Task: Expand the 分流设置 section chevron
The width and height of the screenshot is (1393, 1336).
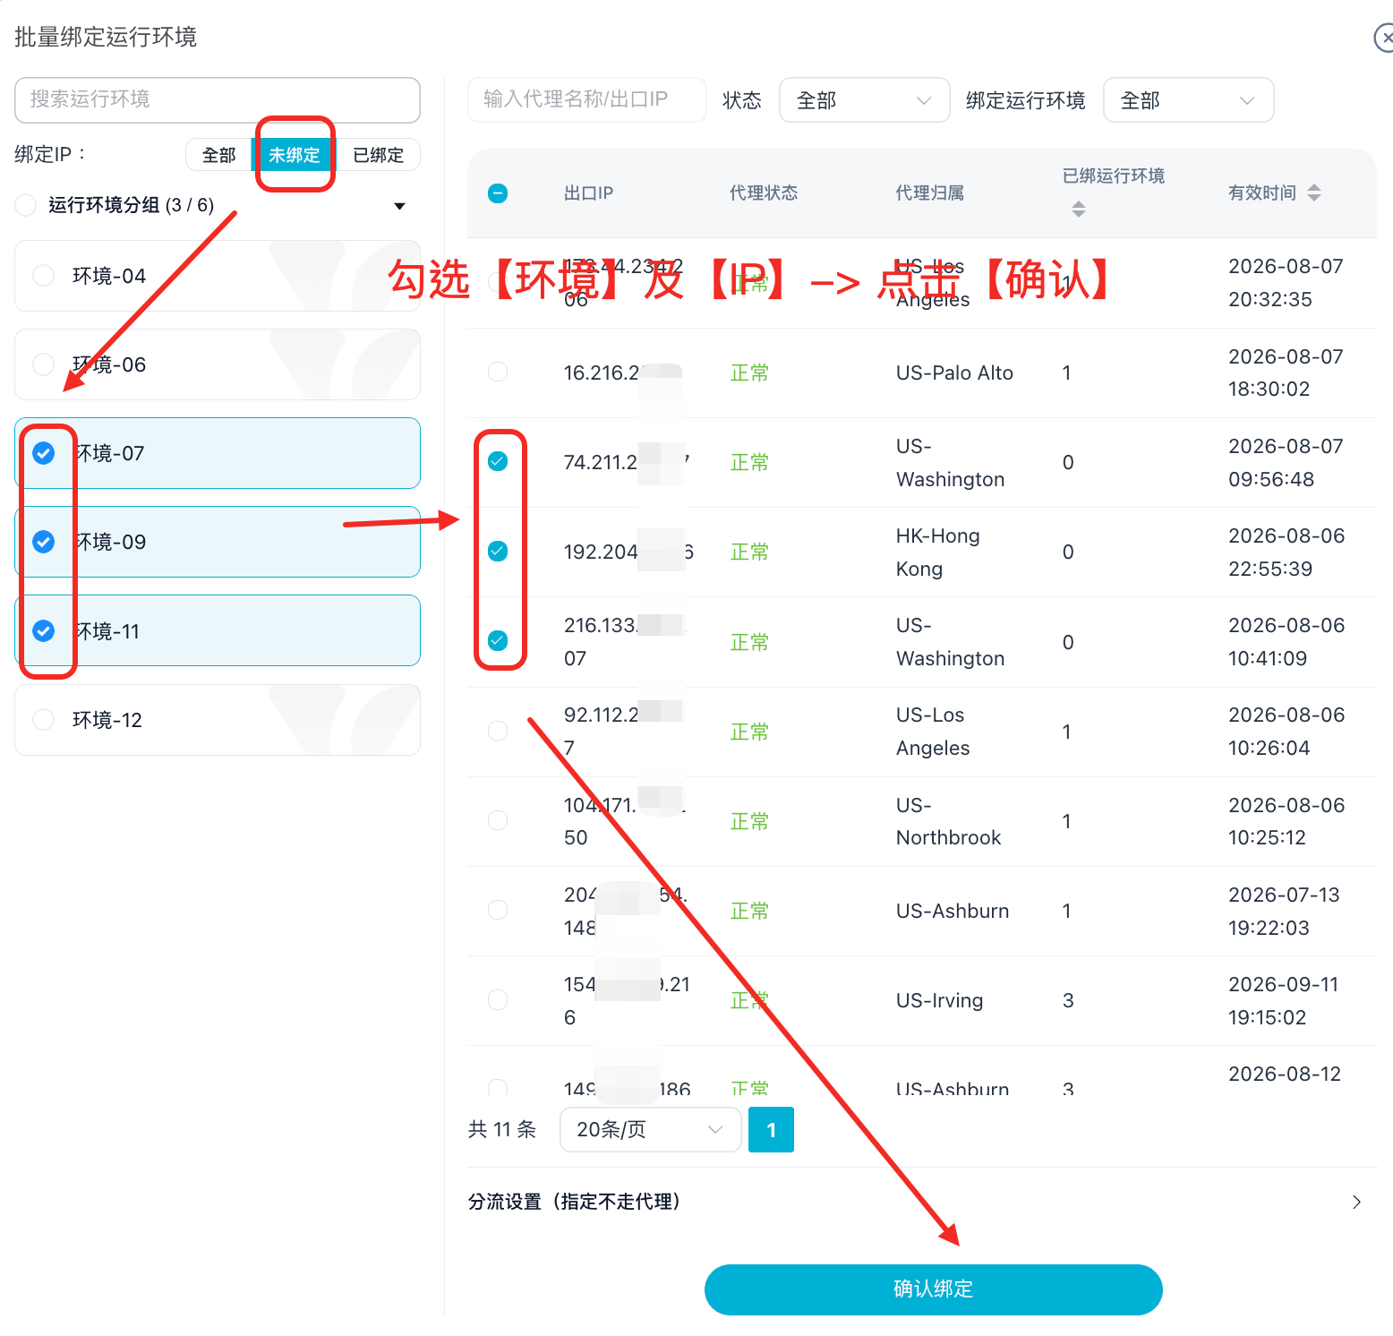Action: click(1356, 1202)
